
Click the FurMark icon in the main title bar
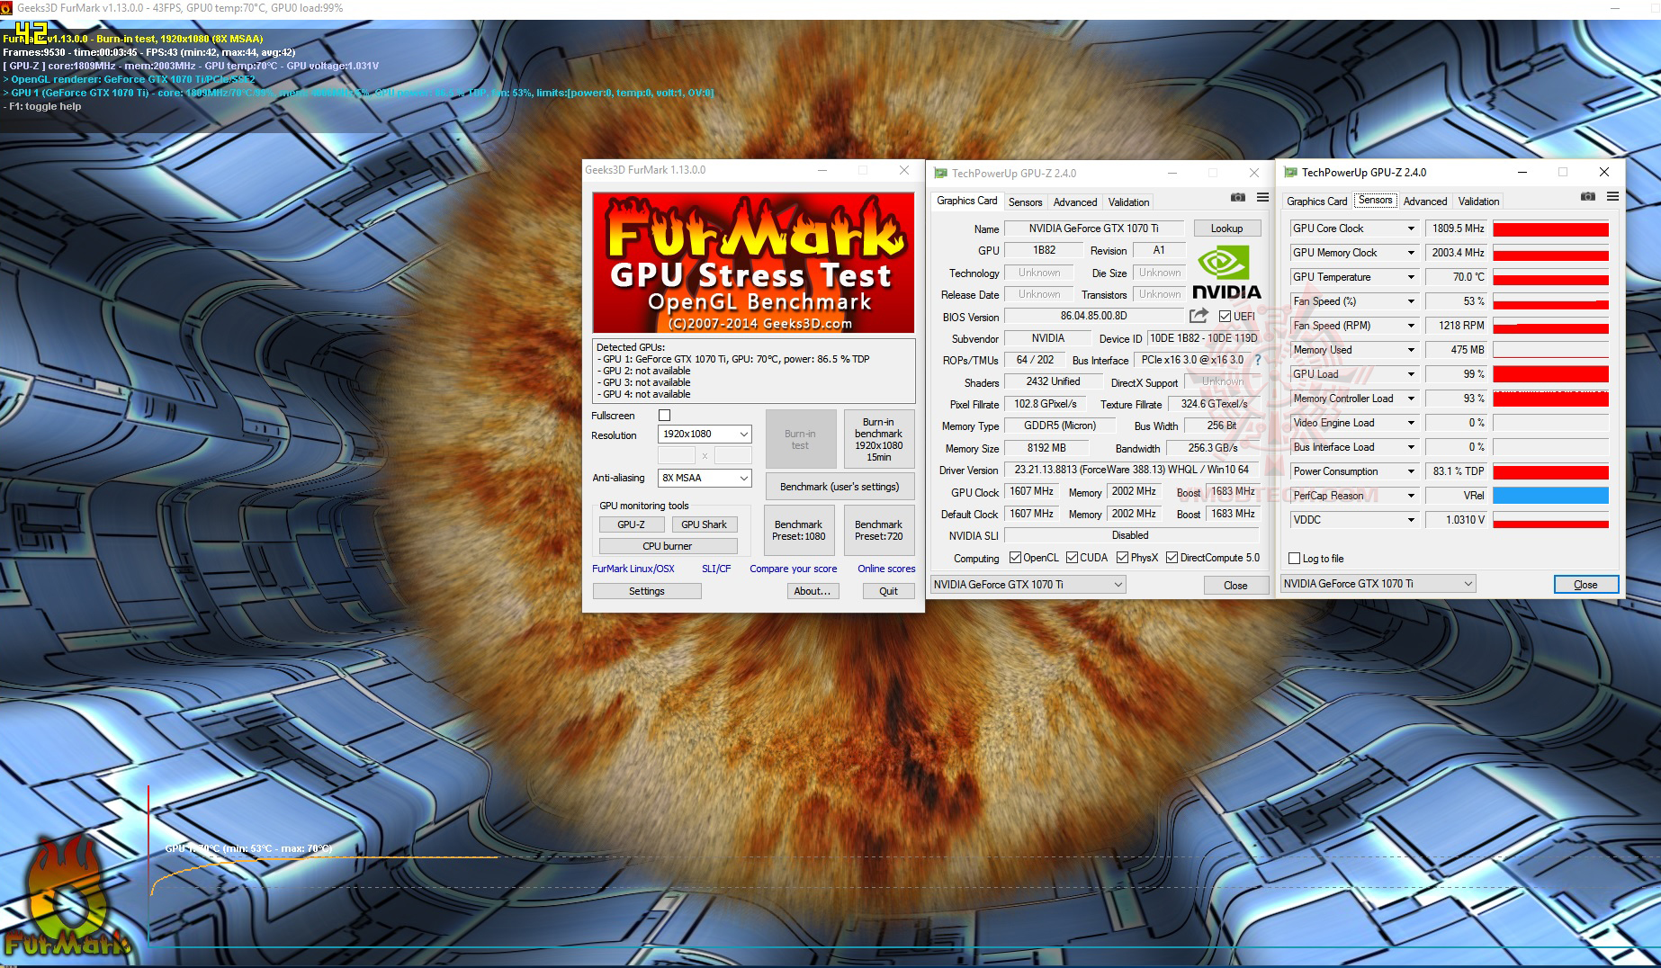point(7,8)
